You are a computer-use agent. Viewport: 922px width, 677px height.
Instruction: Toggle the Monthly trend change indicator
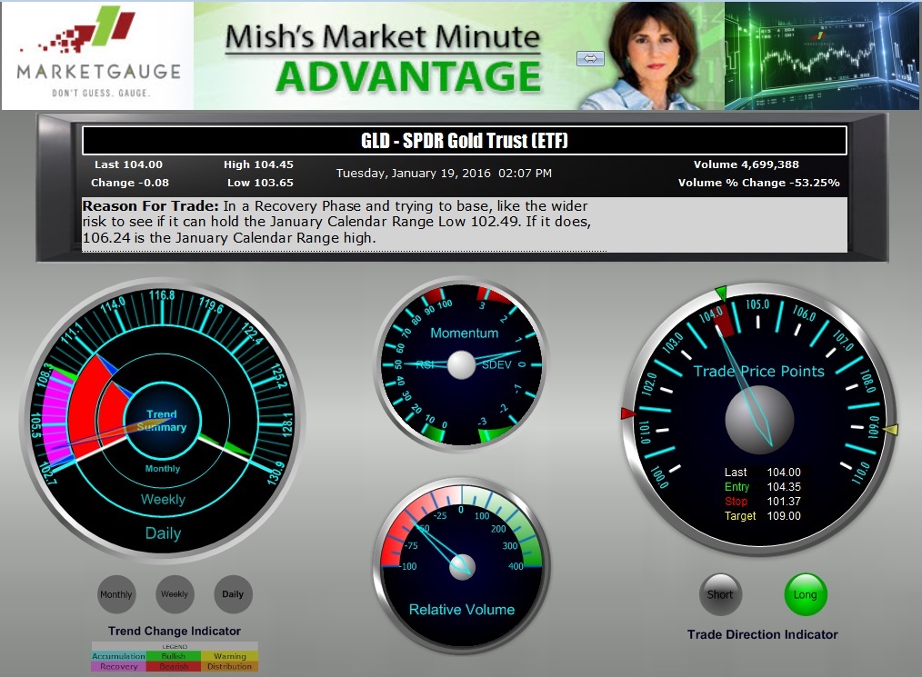(x=116, y=594)
